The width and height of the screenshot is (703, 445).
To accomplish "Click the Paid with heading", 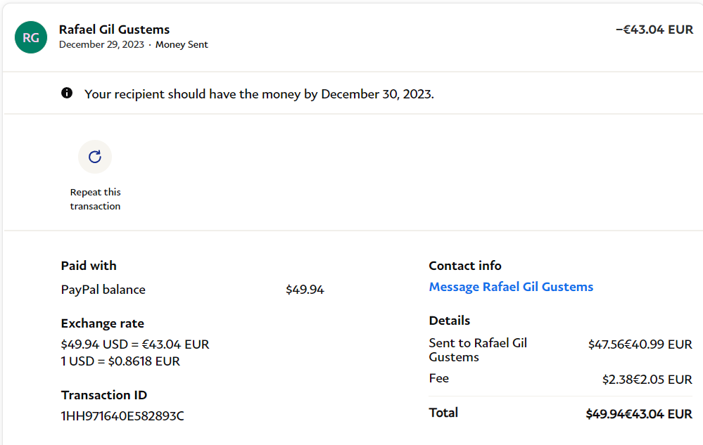I will [89, 266].
